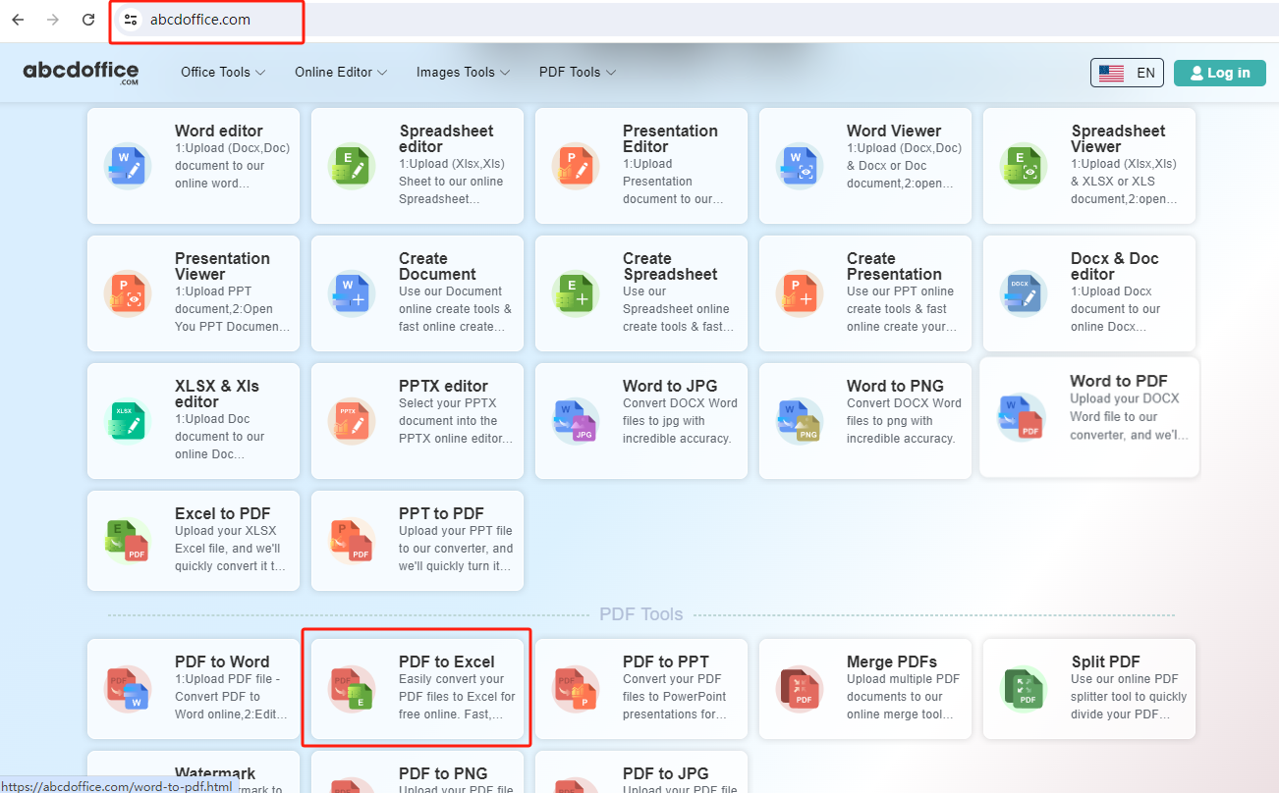This screenshot has width=1279, height=793.
Task: Reload the page with the refresh icon
Action: click(88, 20)
